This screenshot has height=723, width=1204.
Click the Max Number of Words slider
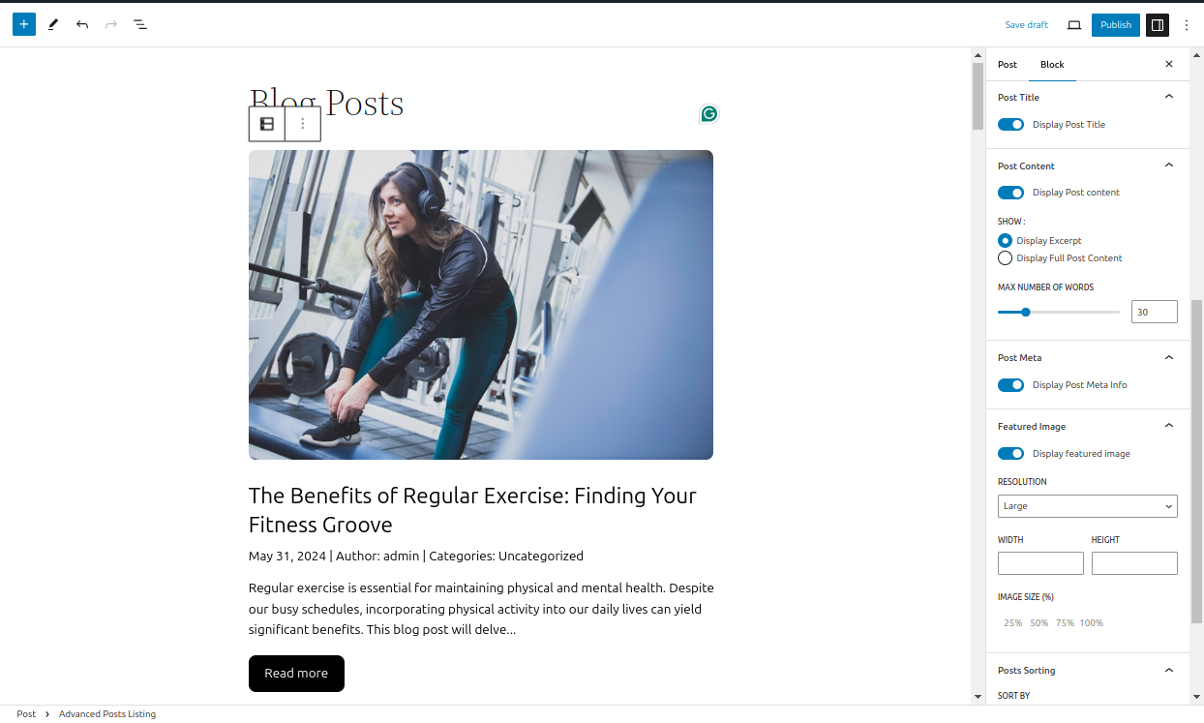[x=1058, y=313]
